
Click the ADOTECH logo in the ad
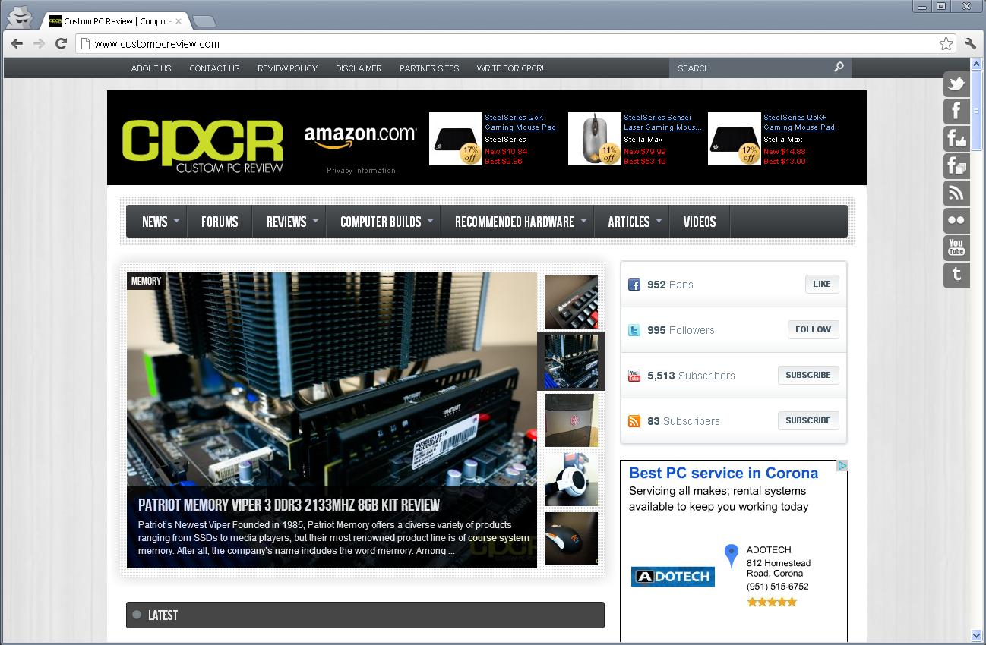pos(672,577)
